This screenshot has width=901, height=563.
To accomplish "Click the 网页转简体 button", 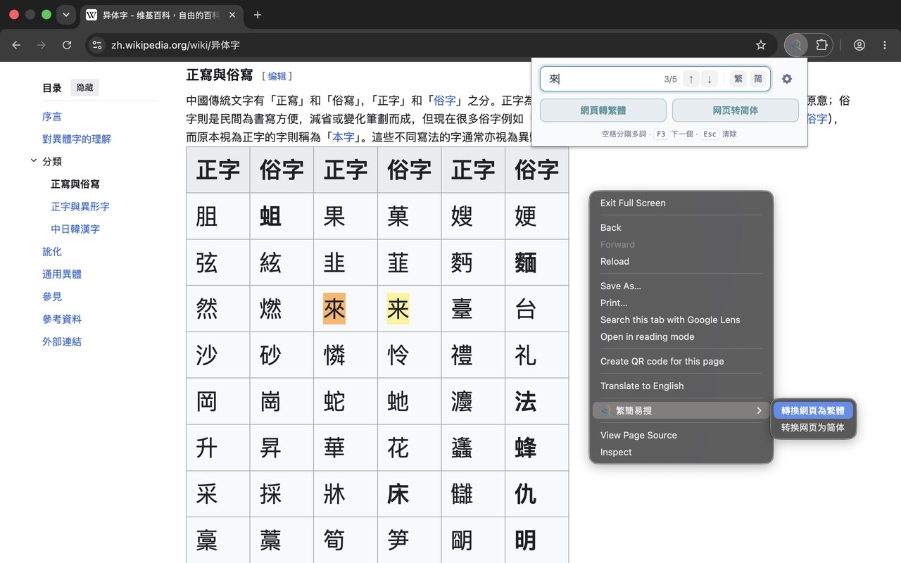I will (x=736, y=110).
